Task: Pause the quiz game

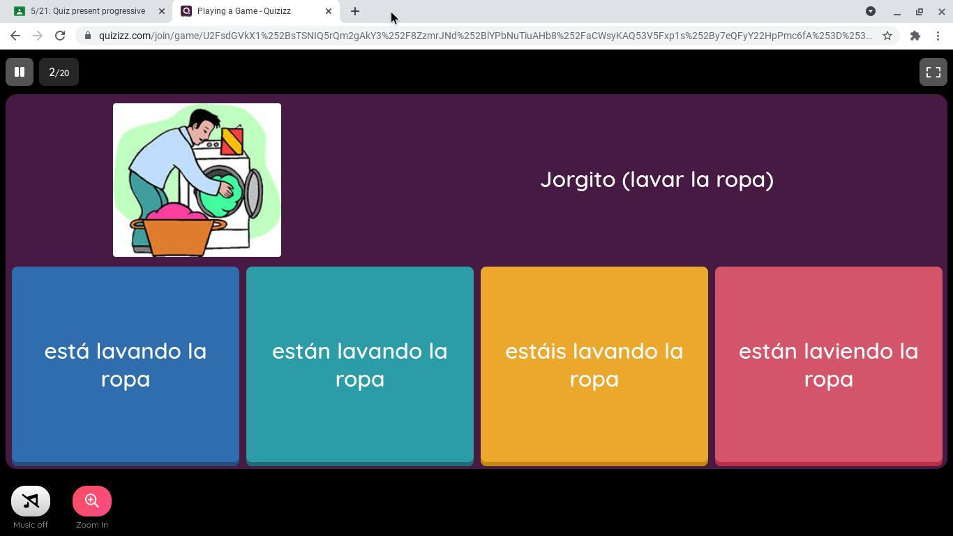Action: [x=20, y=72]
